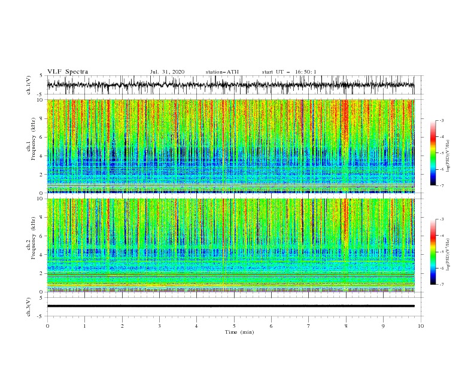474x366 pixels.
Task: Click the "5" tick on ch.1(V) axis
Action: pos(41,75)
